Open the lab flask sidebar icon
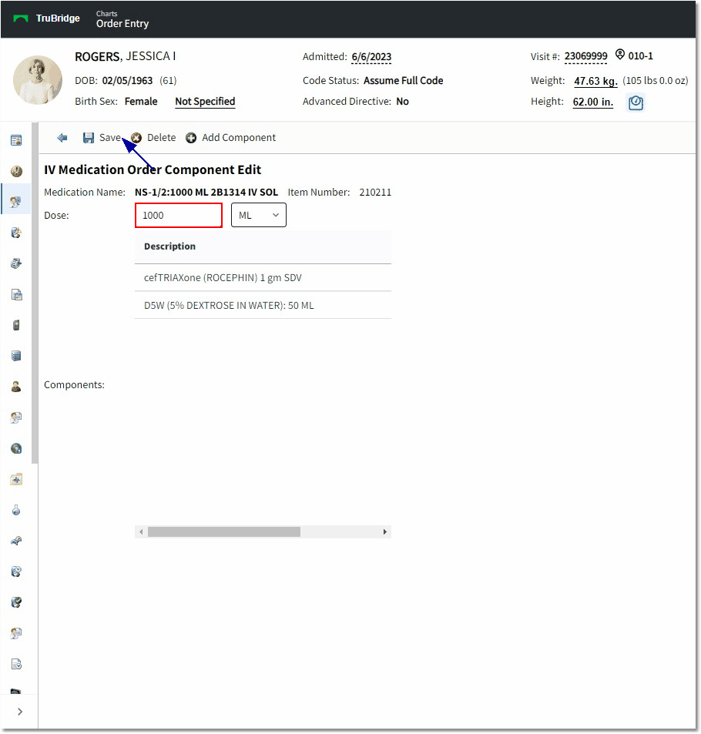701x734 pixels. [x=16, y=510]
